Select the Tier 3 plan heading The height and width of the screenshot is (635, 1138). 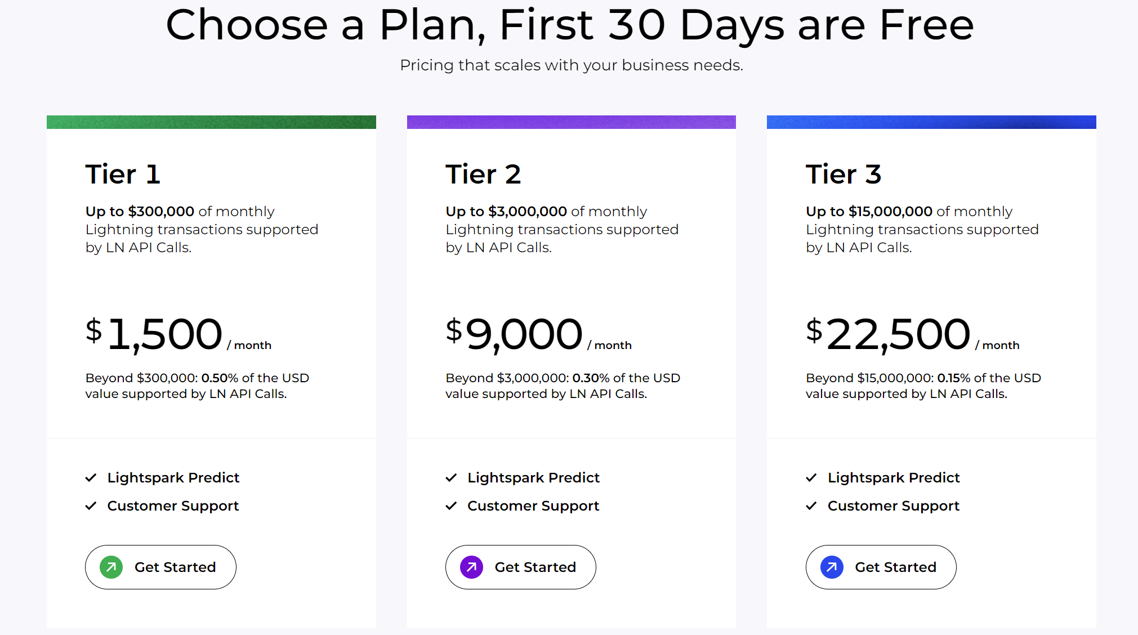844,175
